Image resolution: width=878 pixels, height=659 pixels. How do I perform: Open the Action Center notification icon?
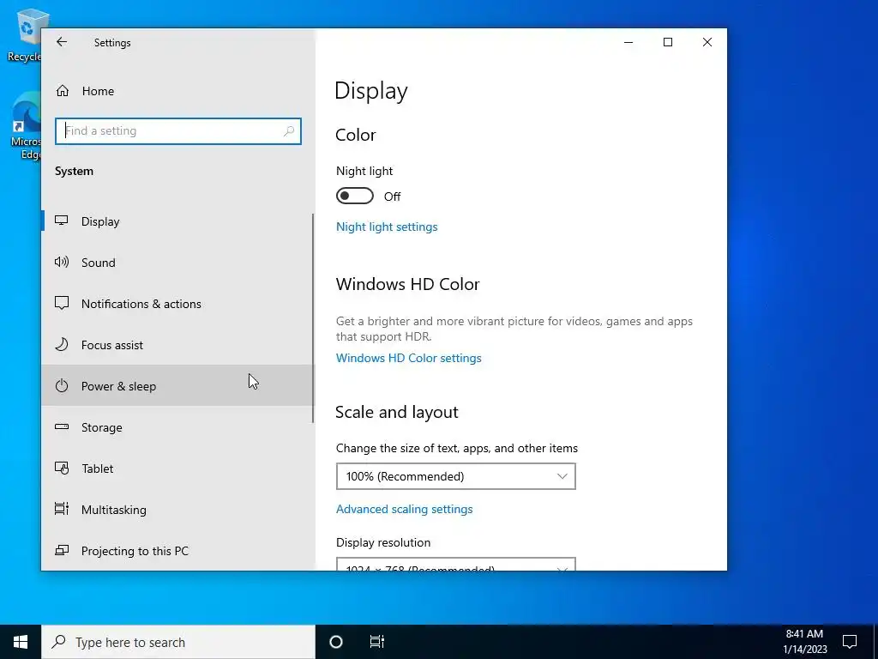click(x=850, y=642)
